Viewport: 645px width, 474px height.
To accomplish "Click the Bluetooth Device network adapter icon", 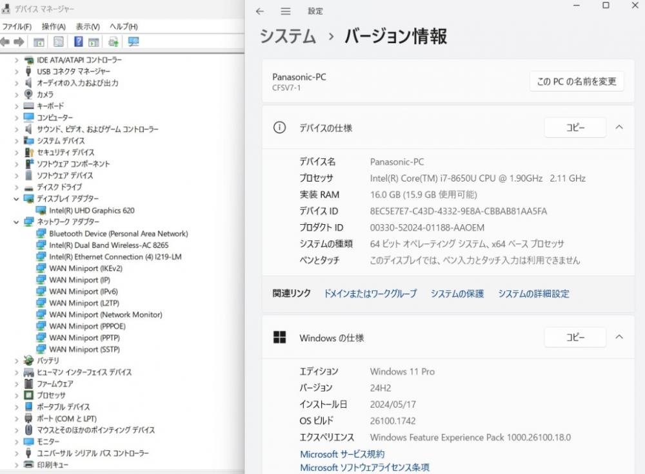I will click(41, 233).
